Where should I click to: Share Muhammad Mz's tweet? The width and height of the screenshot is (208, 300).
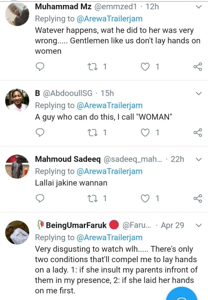pos(198,67)
